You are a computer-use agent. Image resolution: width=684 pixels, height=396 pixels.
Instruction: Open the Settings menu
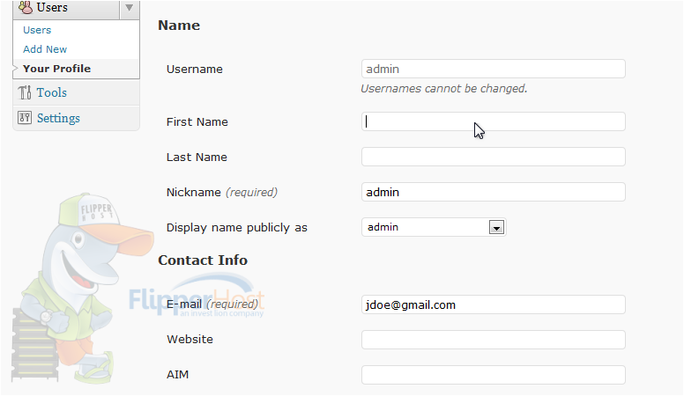pyautogui.click(x=58, y=118)
